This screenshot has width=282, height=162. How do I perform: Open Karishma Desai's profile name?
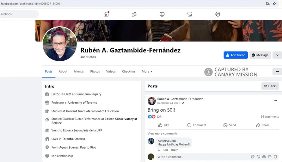[x=167, y=141]
